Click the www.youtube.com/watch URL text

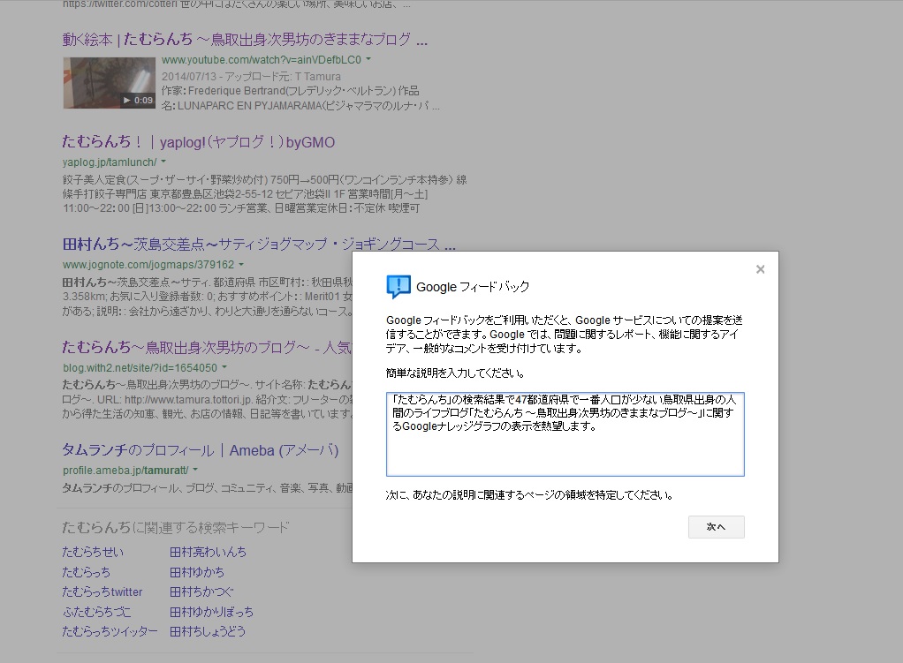[x=262, y=60]
